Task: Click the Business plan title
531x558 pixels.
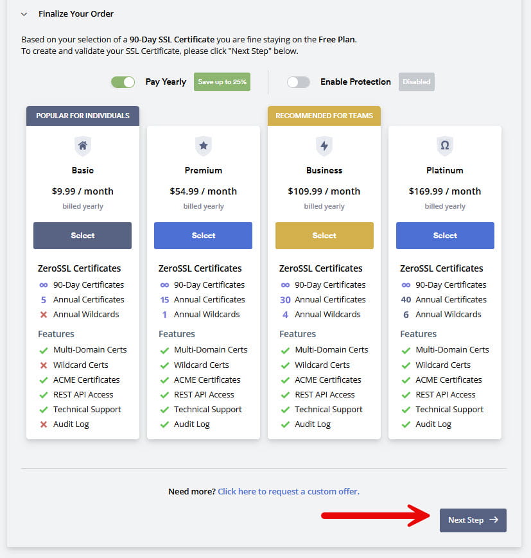Action: pyautogui.click(x=324, y=170)
